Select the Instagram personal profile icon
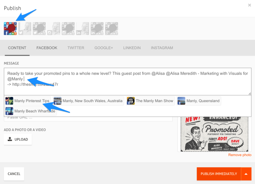 tap(54, 29)
